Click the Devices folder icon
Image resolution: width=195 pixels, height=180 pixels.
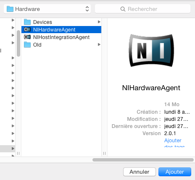[27, 22]
